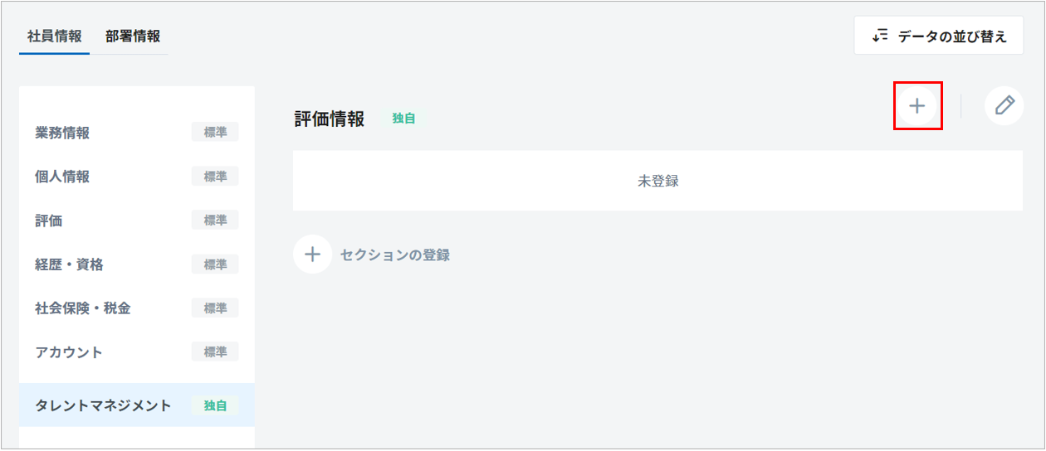Open 経歴・資格 in the sidebar
1046x451 pixels.
click(x=69, y=264)
